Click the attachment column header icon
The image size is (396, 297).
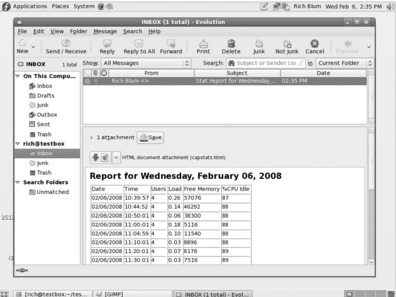click(x=95, y=73)
